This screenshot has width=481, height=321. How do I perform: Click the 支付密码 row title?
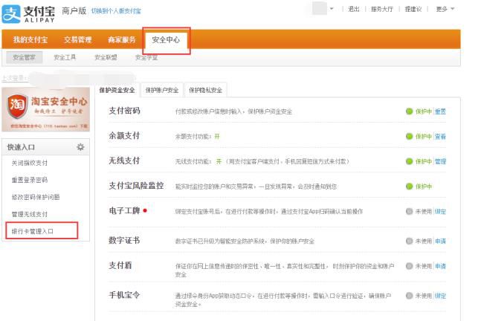[x=124, y=111]
